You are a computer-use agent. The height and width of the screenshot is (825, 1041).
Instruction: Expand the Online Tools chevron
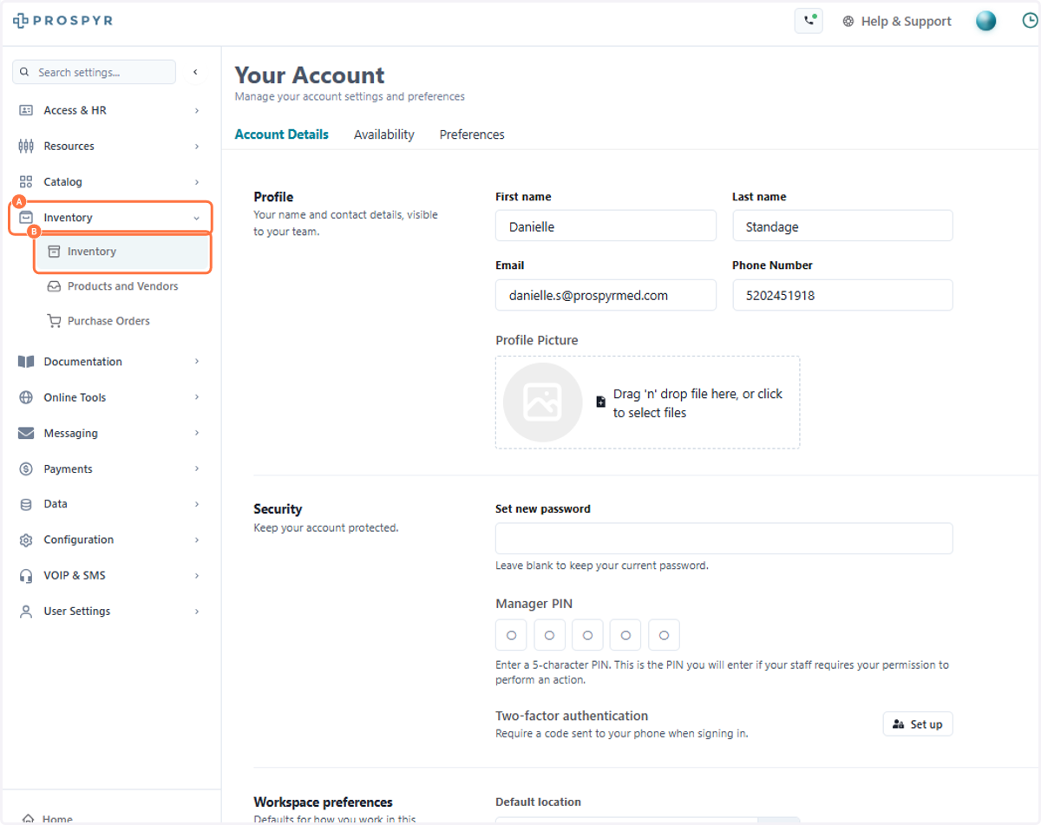click(x=197, y=397)
